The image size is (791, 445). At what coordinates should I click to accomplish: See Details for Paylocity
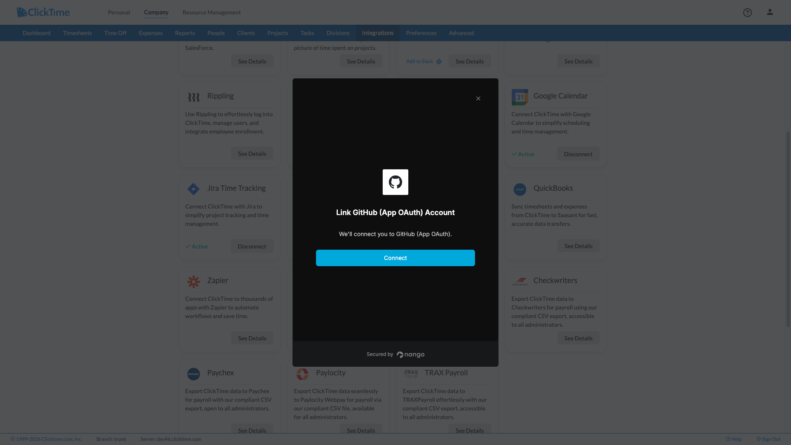coord(361,429)
